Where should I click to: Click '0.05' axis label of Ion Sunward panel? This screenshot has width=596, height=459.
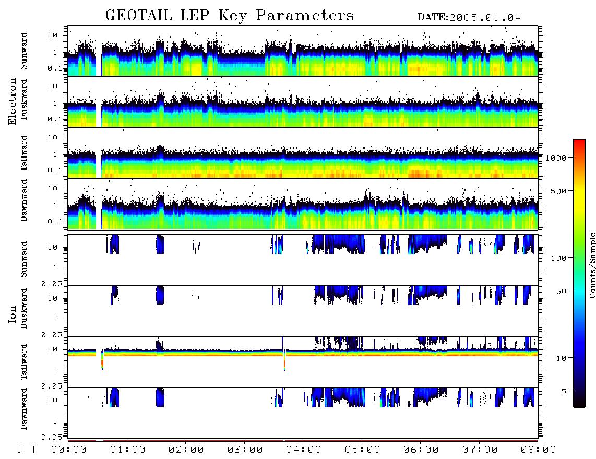[x=51, y=284]
